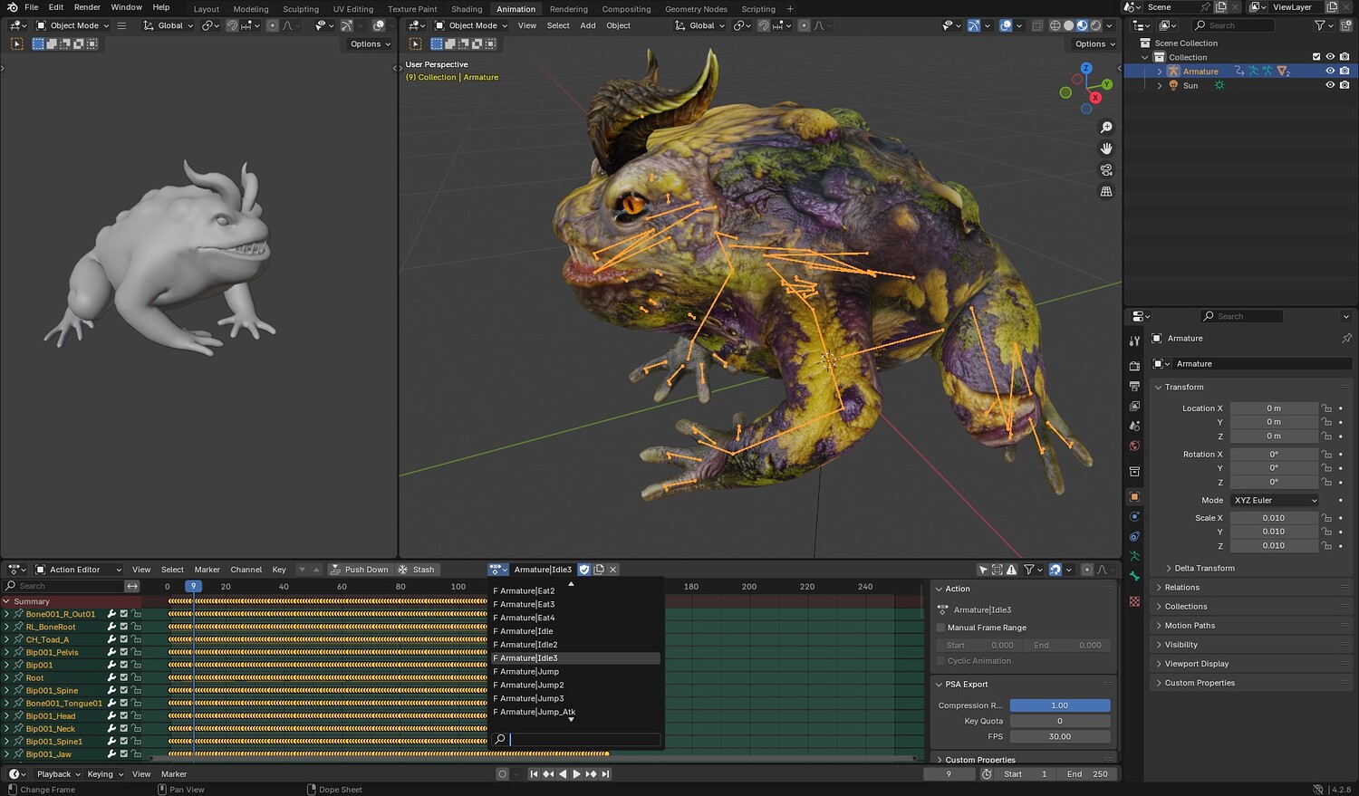Adjust the Compression Ratio slider
Image resolution: width=1359 pixels, height=796 pixels.
click(x=1059, y=705)
